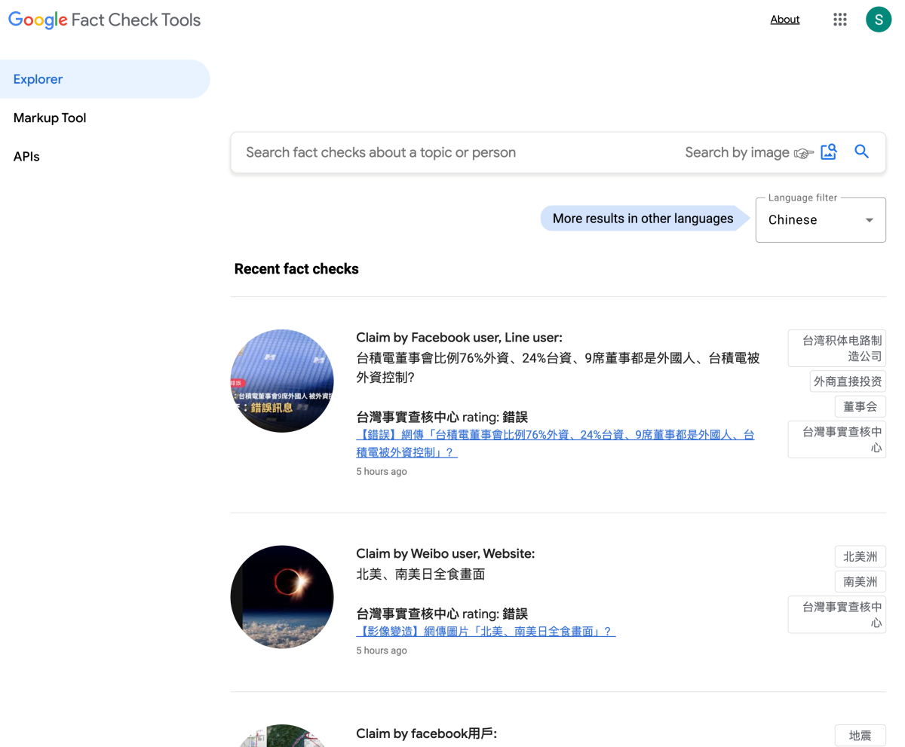Image resolution: width=905 pixels, height=747 pixels.
Task: Click the 地震 tag chip
Action: coord(860,735)
